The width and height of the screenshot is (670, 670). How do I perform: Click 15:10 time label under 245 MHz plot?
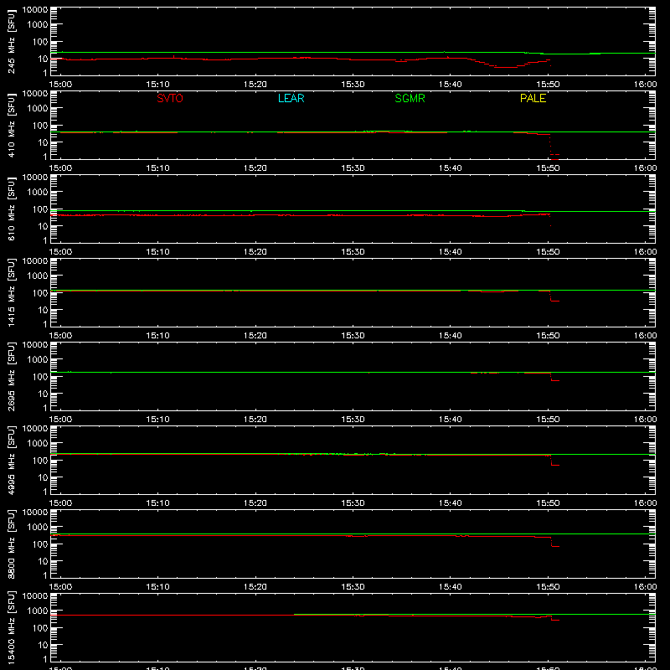[x=157, y=85]
